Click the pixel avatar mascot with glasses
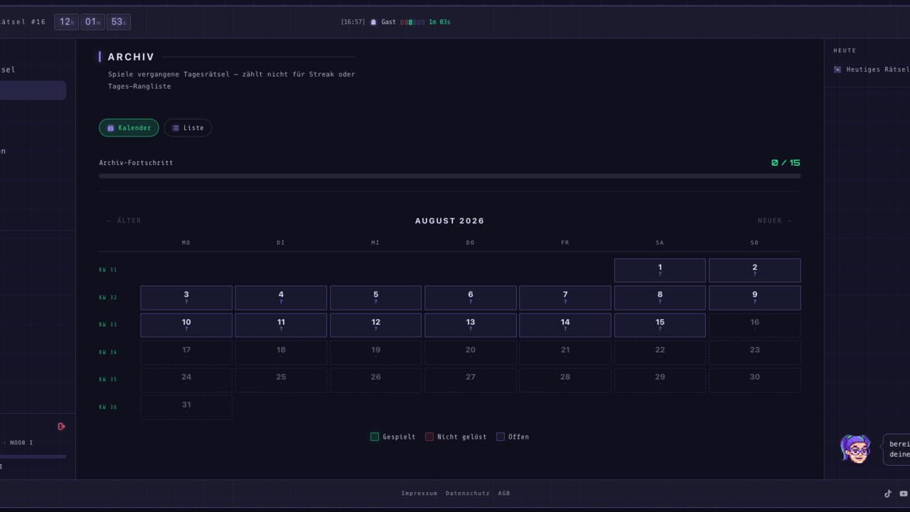910x512 pixels. [855, 449]
